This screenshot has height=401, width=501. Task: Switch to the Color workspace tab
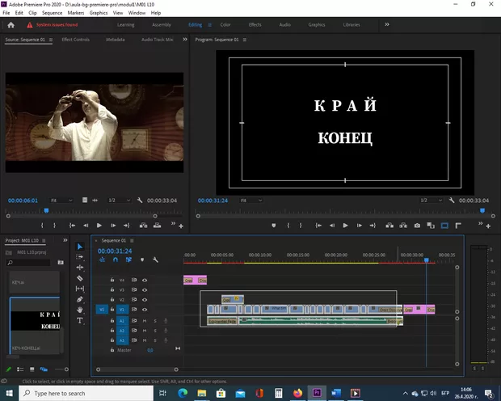click(x=225, y=24)
